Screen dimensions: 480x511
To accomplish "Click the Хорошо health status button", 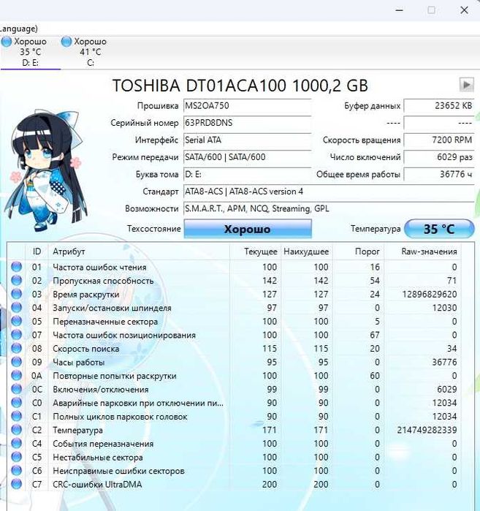I will [248, 229].
